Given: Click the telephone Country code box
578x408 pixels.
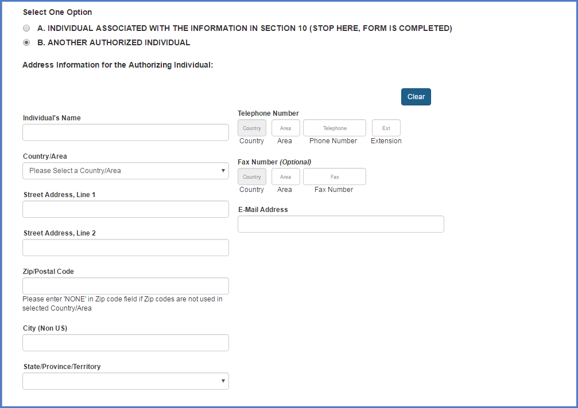Looking at the screenshot, I should tap(252, 128).
